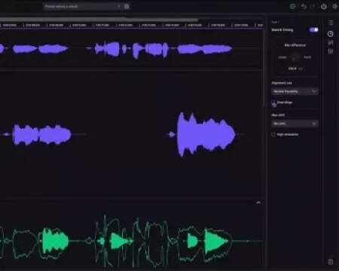Undo the last action
The height and width of the screenshot is (271, 339).
click(304, 7)
